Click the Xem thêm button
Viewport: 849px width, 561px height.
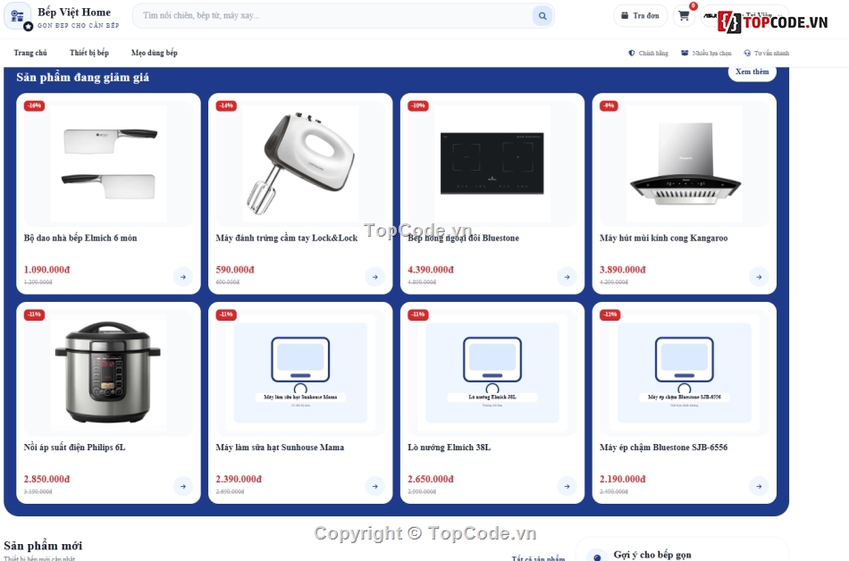(x=752, y=72)
